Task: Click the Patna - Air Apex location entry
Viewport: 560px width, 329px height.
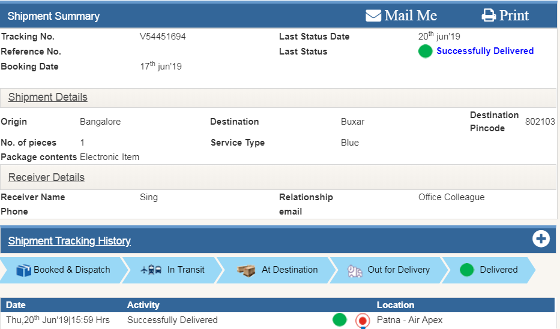Action: coord(409,320)
